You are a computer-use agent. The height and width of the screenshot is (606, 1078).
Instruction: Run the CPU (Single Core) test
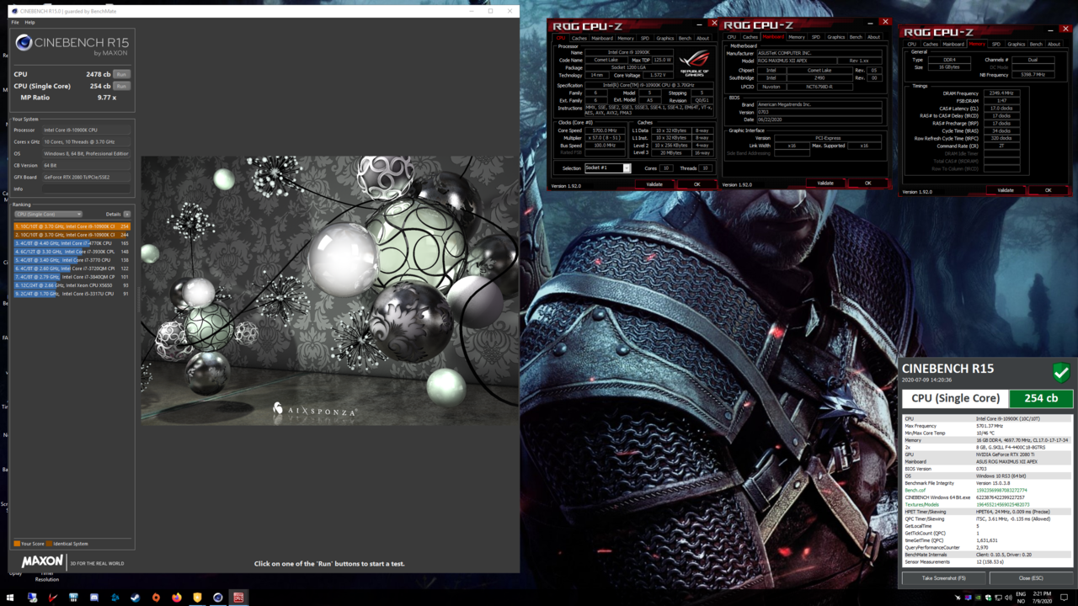(x=121, y=86)
